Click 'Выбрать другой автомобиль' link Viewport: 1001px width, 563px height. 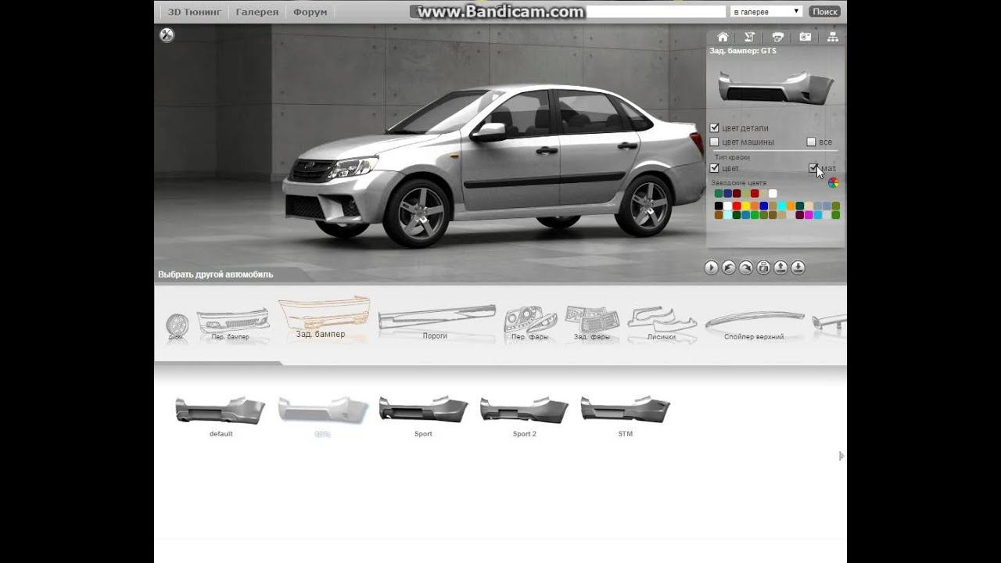[x=216, y=274]
